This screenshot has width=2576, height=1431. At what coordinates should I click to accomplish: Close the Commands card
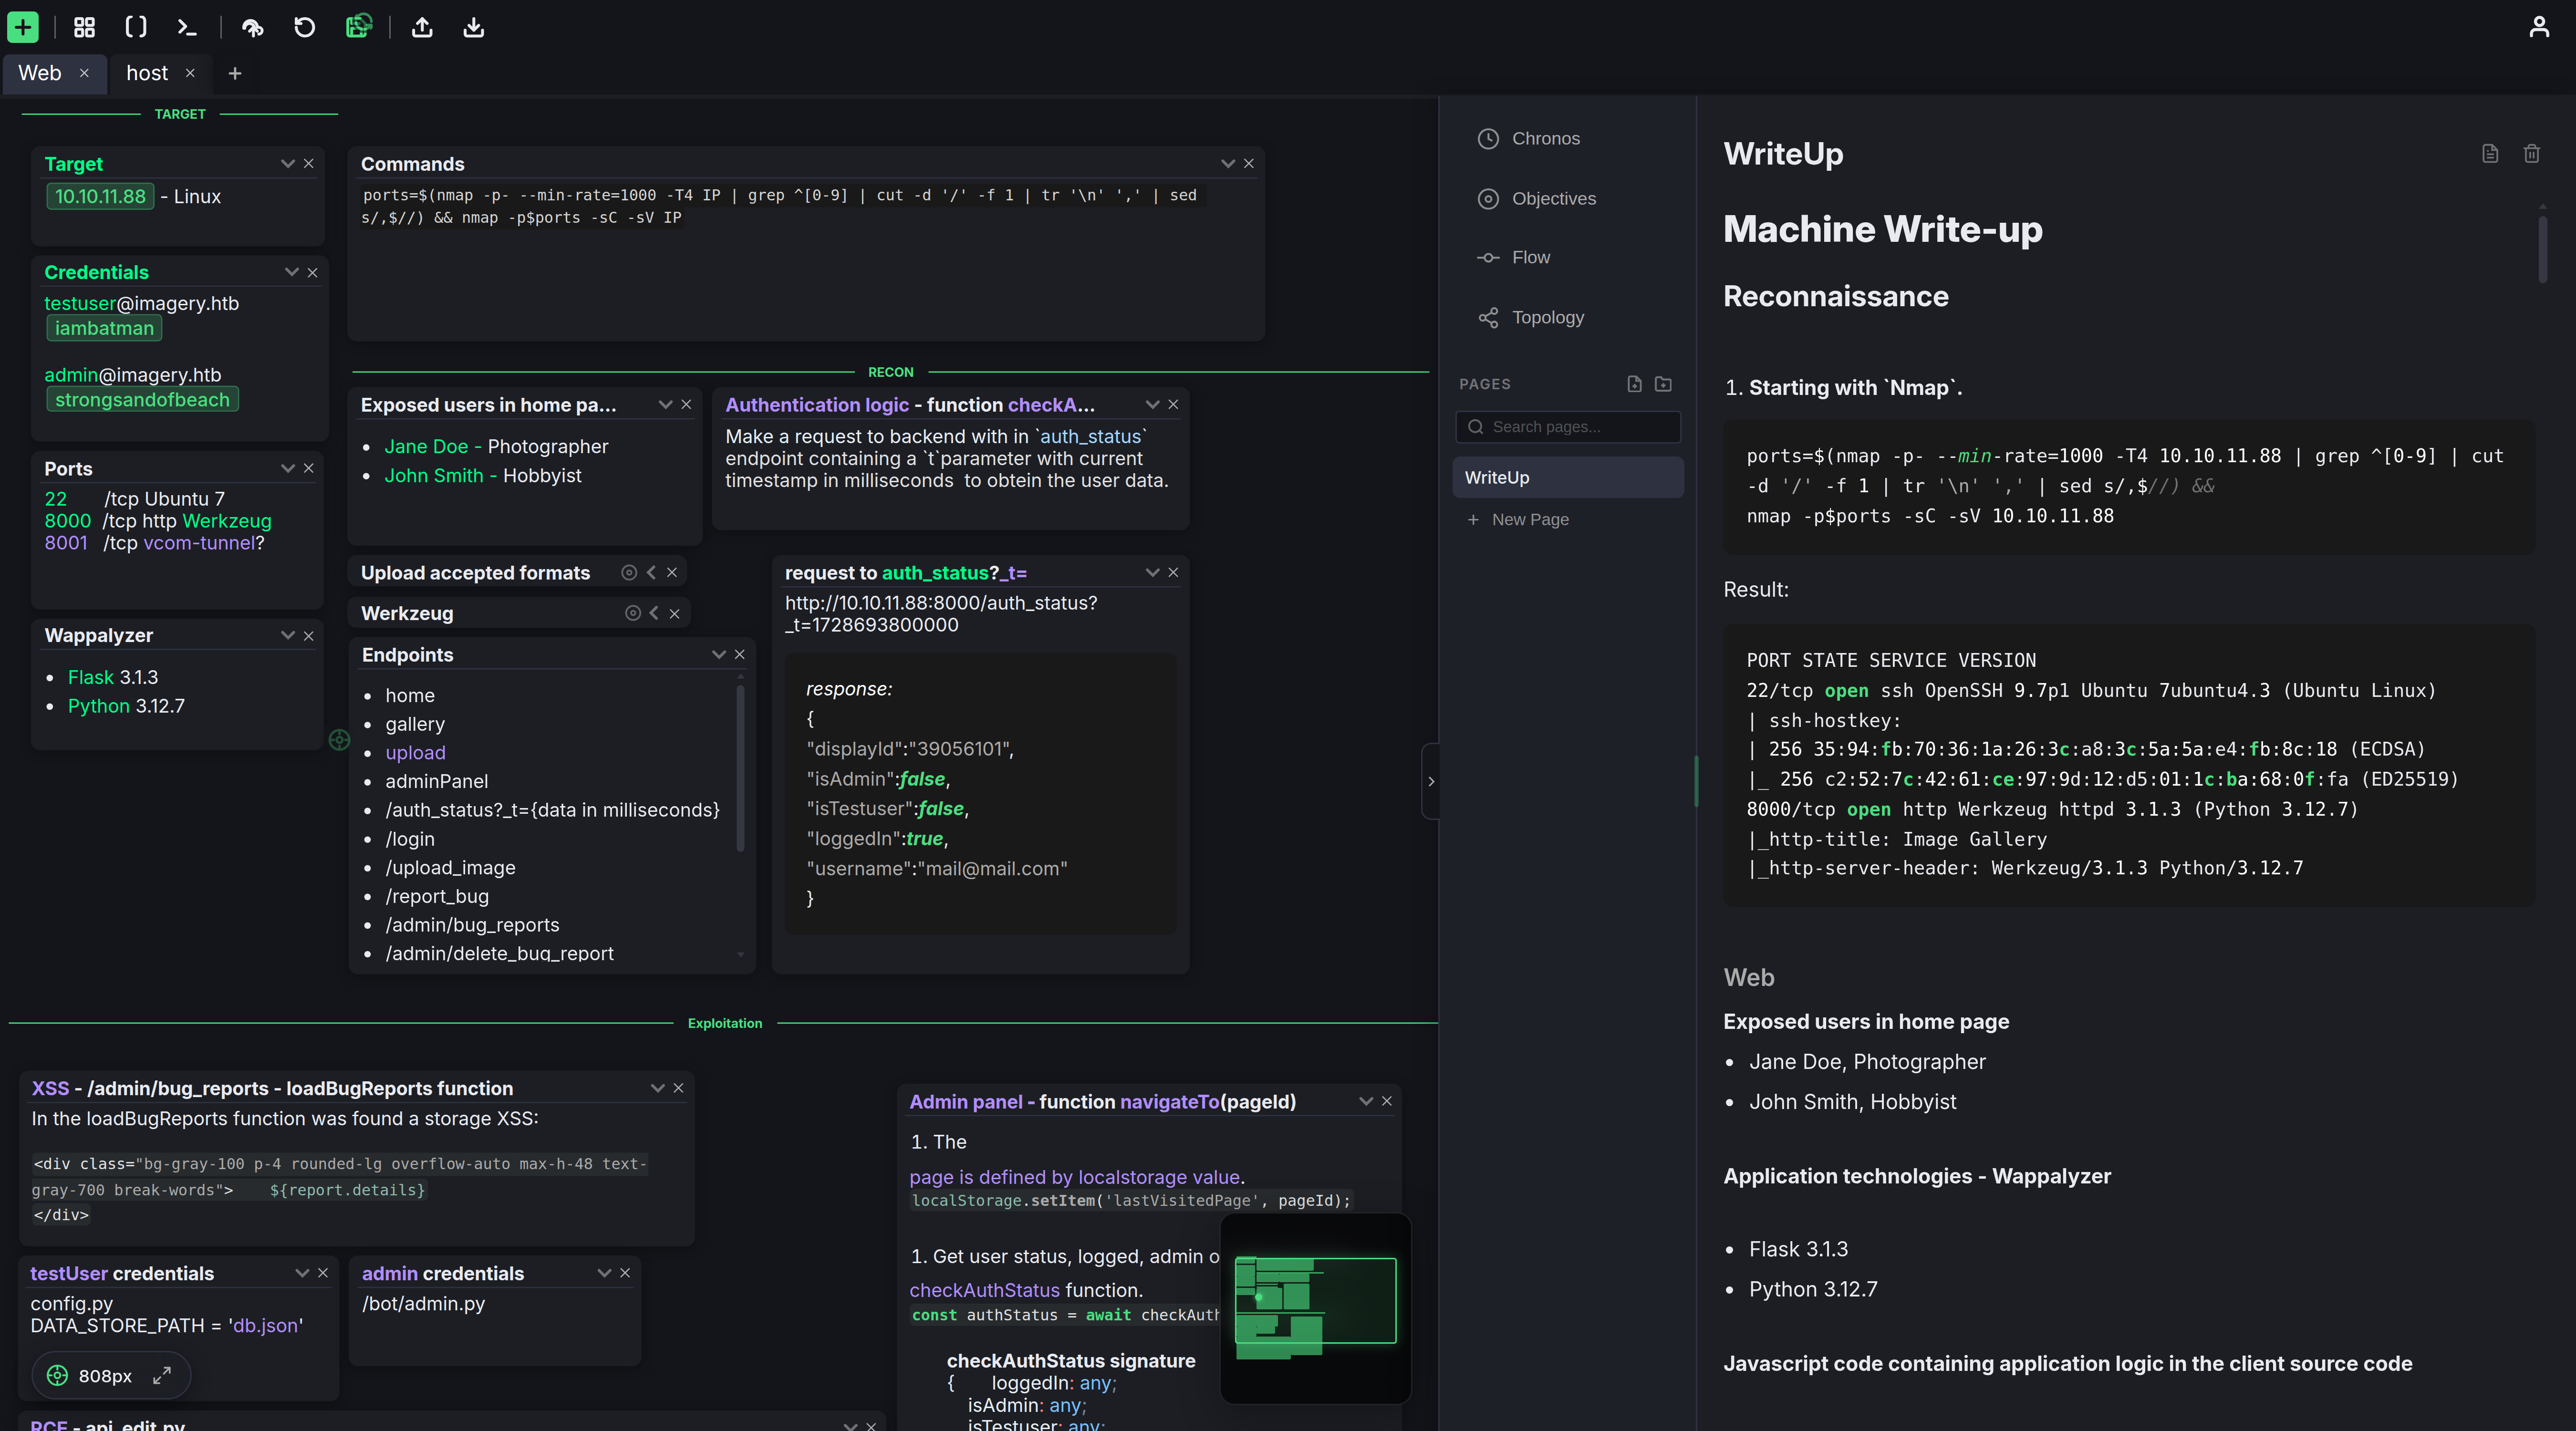pyautogui.click(x=1249, y=164)
